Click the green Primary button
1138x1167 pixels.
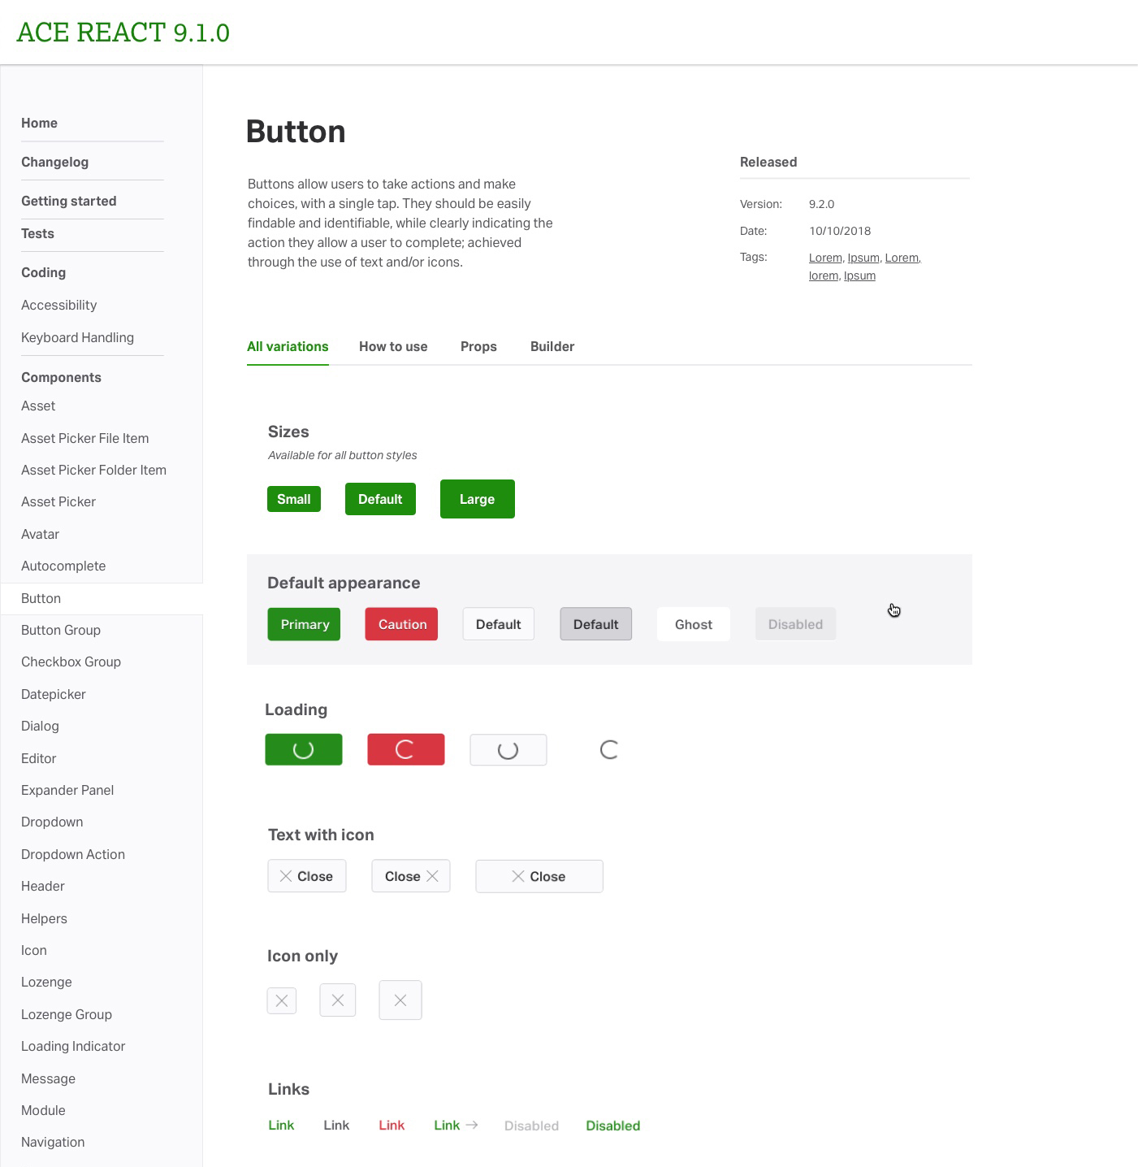pyautogui.click(x=305, y=624)
